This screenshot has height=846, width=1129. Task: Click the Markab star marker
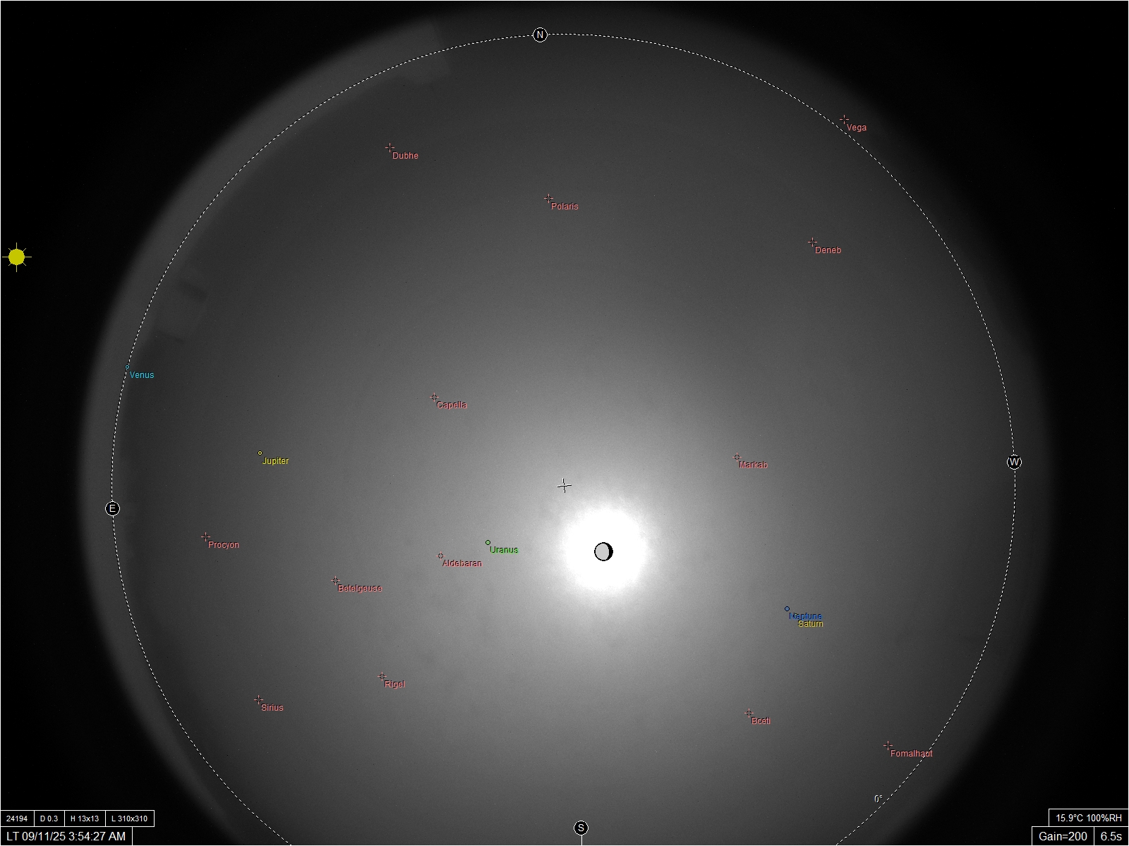coord(737,458)
